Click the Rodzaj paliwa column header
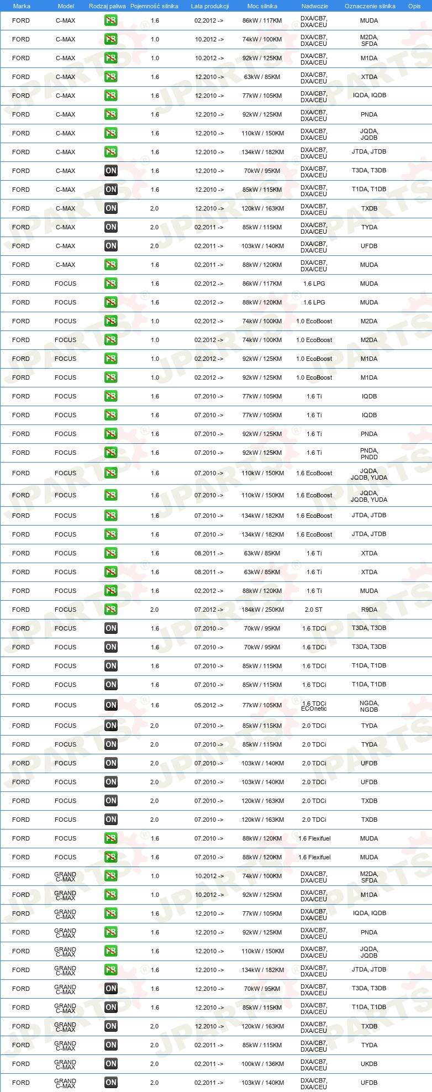432x1092 pixels. click(107, 6)
